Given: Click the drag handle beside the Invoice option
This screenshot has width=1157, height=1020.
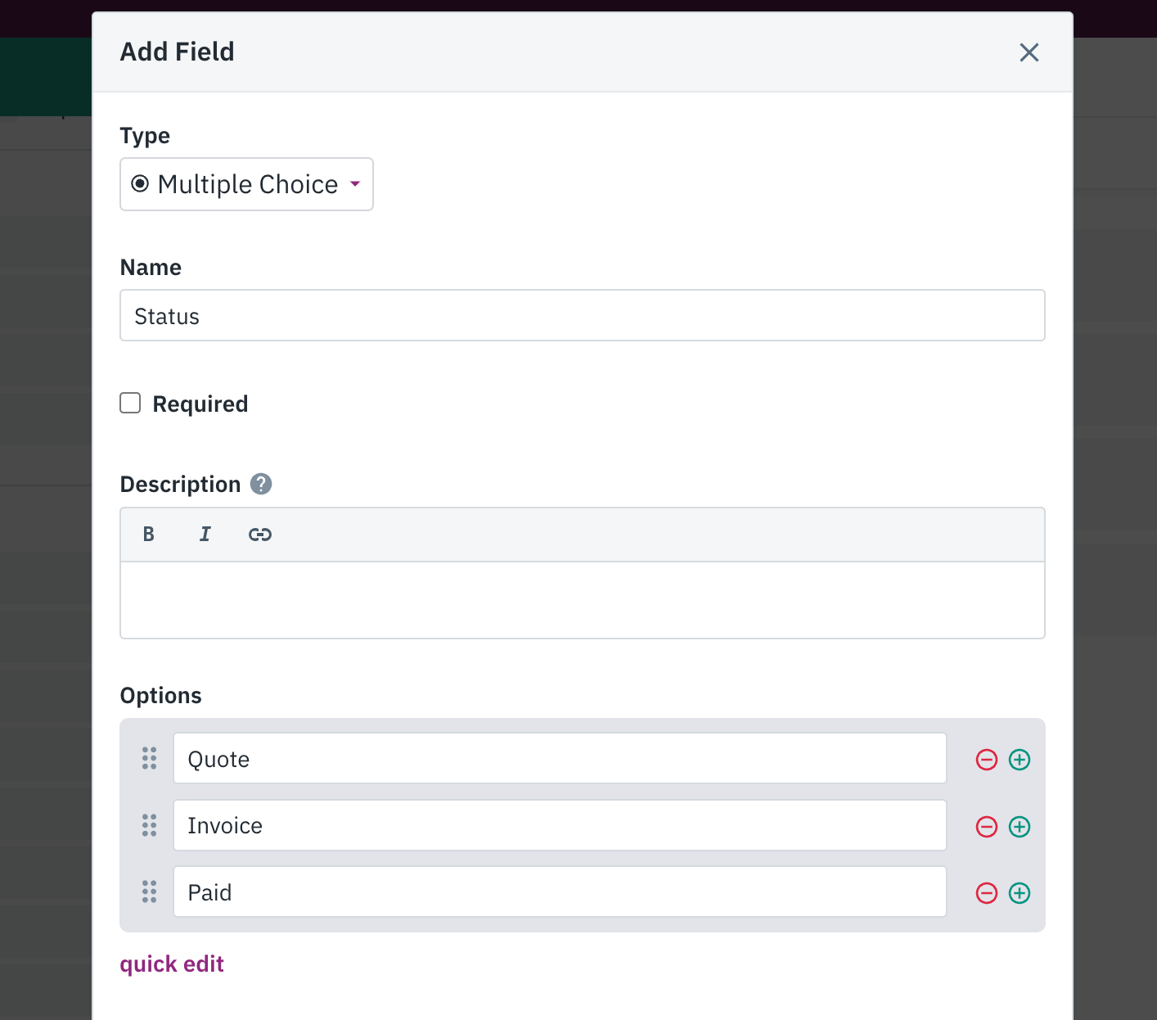Looking at the screenshot, I should [x=149, y=825].
